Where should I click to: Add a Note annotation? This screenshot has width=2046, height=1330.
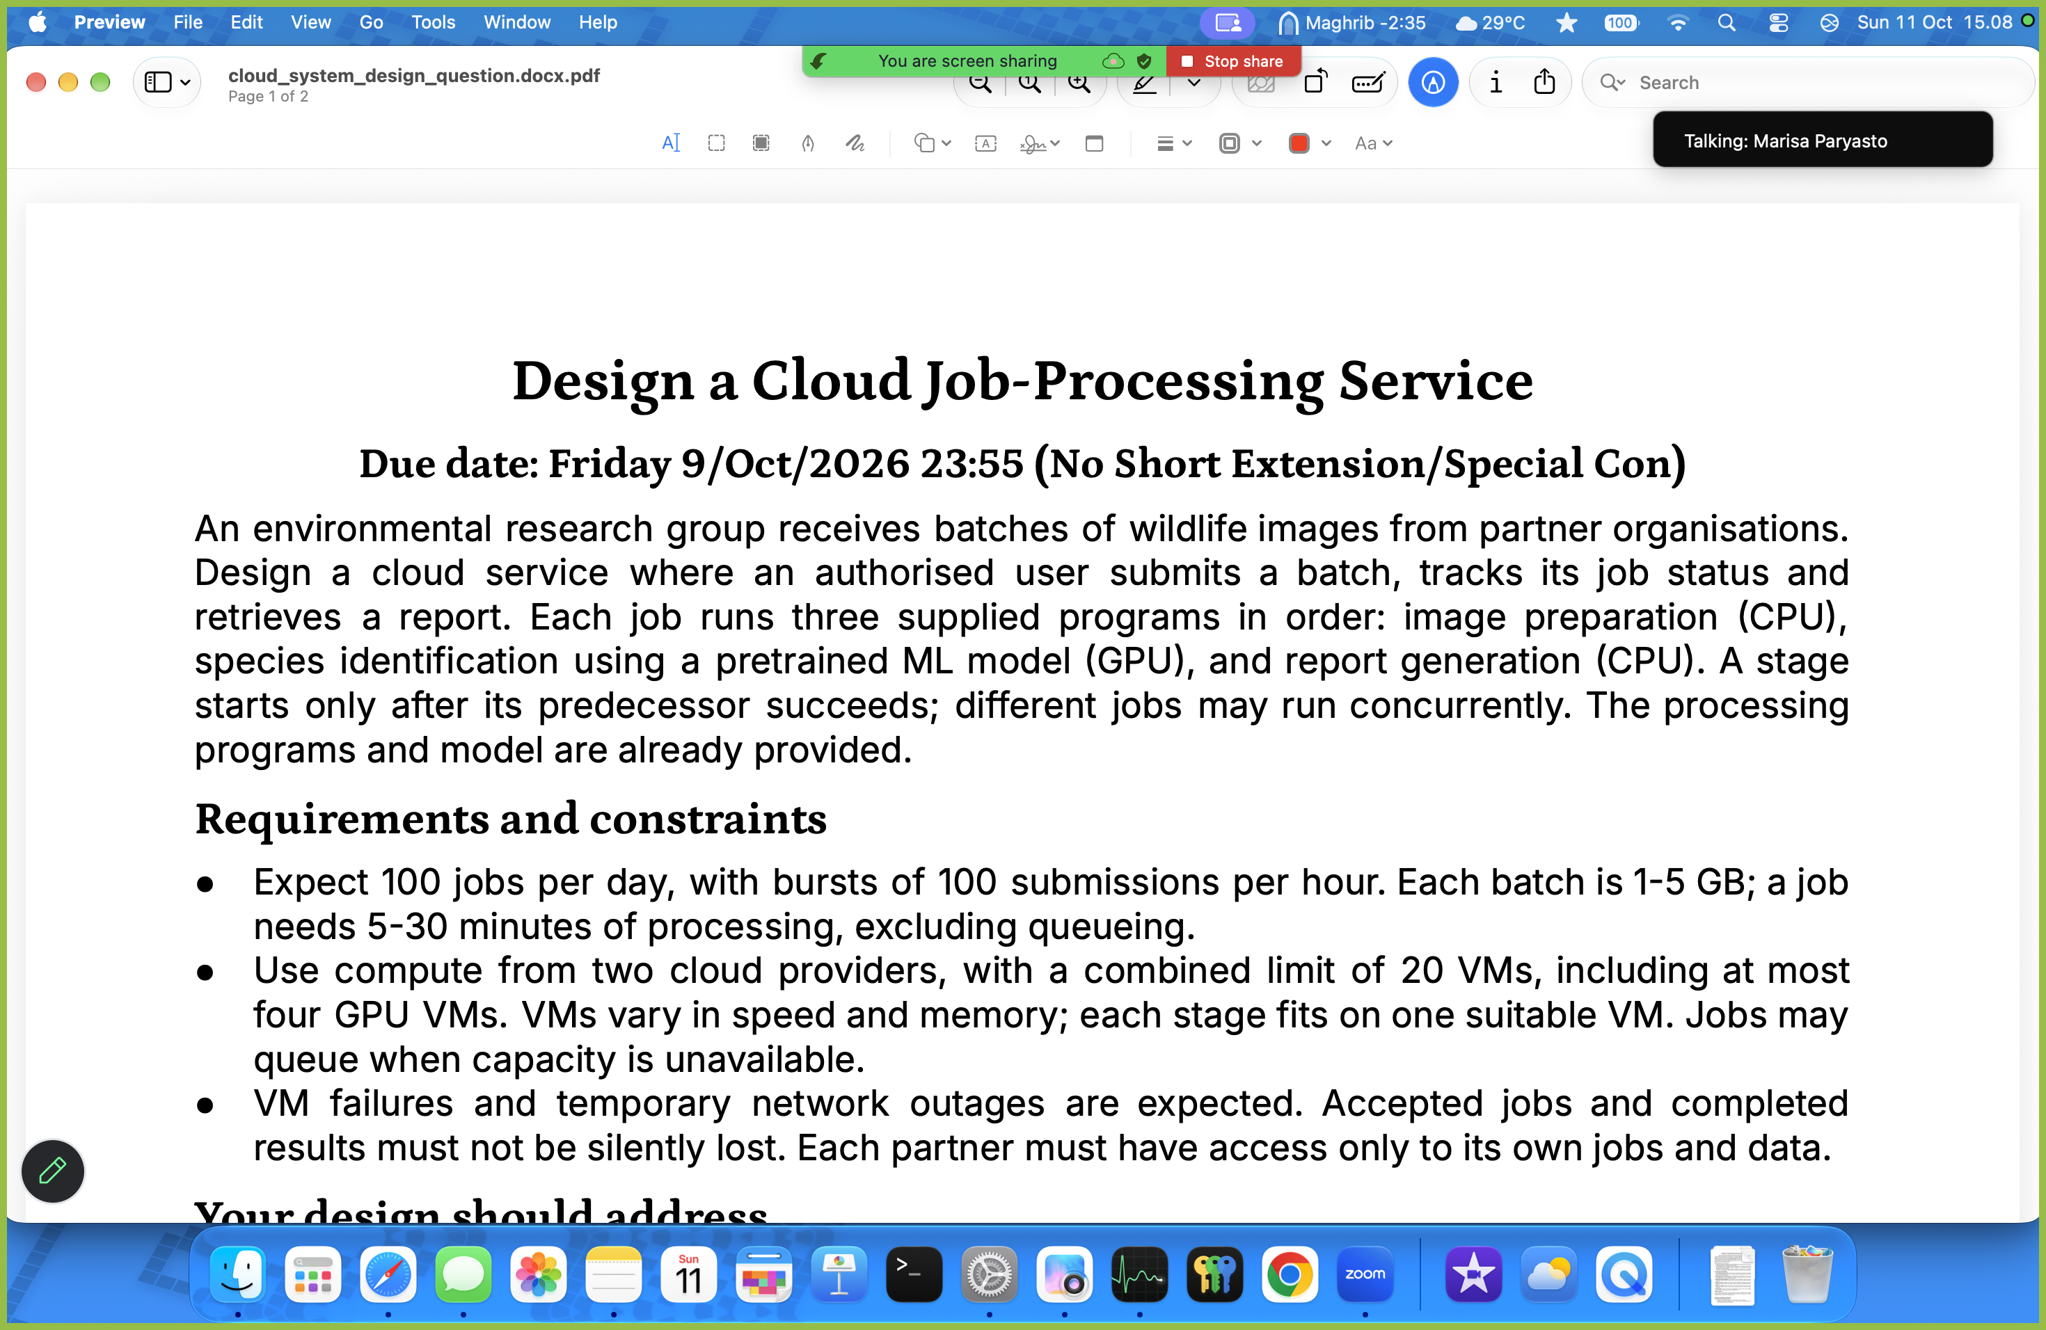pos(1093,143)
